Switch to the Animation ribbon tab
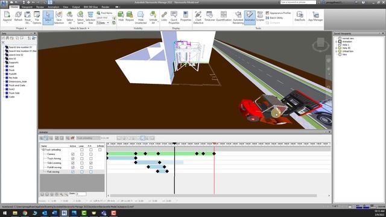The height and width of the screenshot is (217, 386). 53,7
